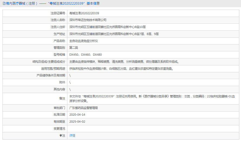This screenshot has height=142, width=241.
Task: Click the 结构及组成/主要组成成分 label
Action: pos(49,62)
